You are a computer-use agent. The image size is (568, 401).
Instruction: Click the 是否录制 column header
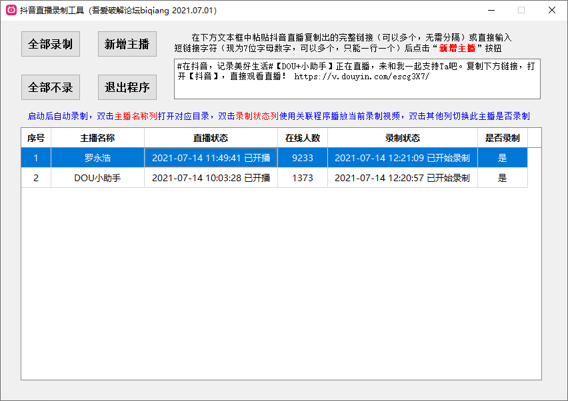click(x=503, y=138)
